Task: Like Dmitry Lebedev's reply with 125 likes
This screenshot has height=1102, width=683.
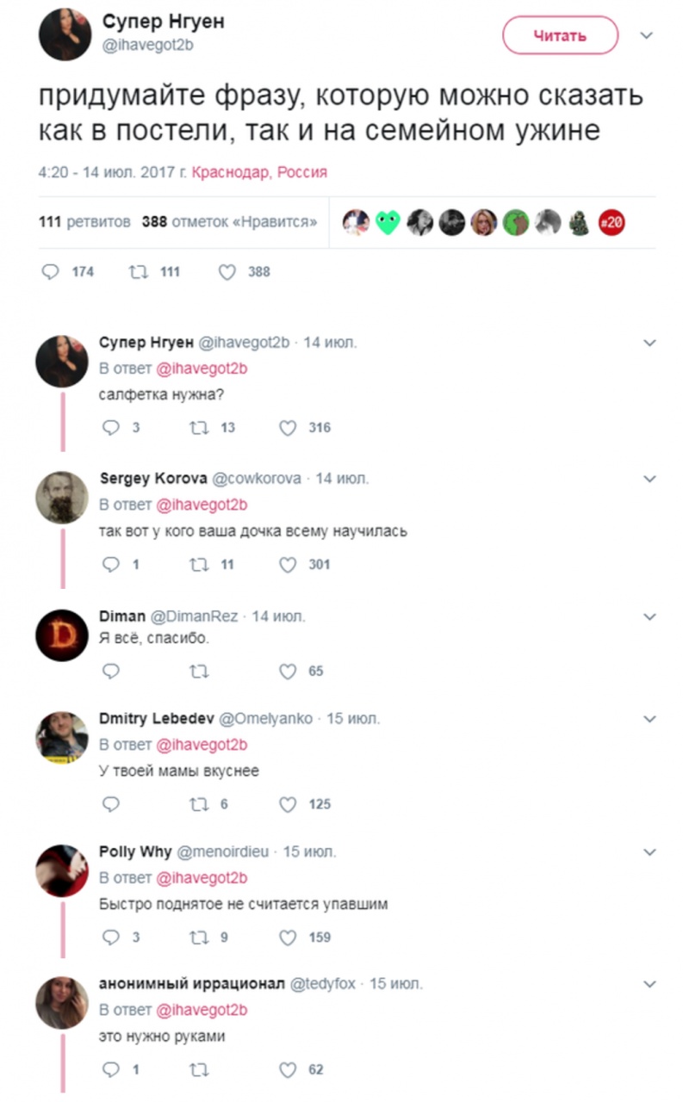Action: pyautogui.click(x=288, y=804)
